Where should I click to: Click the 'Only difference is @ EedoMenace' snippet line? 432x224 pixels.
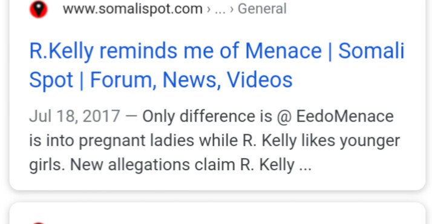pos(268,116)
